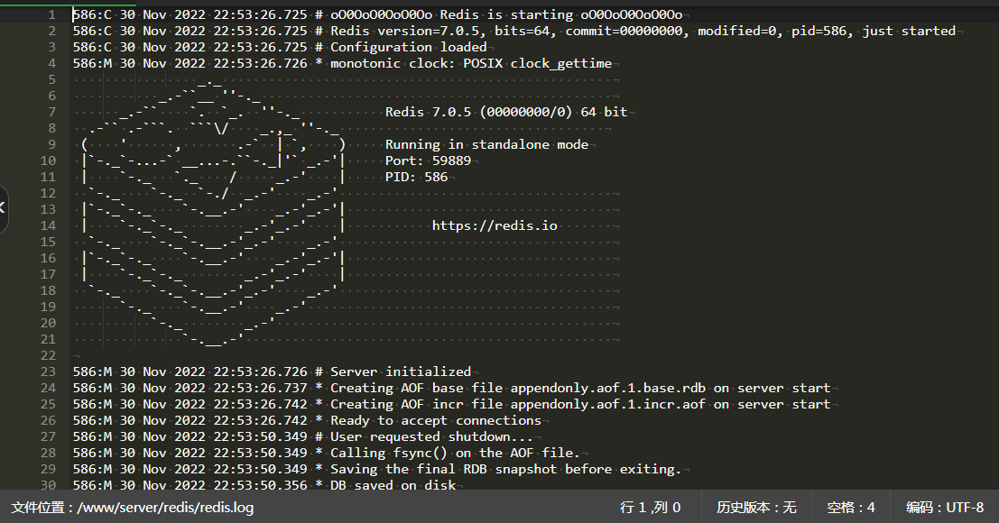Change file encoding via 编码: UTF-8
Viewport: 999px width, 523px height.
(x=945, y=507)
